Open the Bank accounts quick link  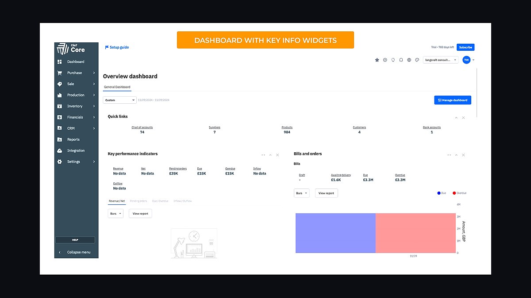tap(432, 127)
